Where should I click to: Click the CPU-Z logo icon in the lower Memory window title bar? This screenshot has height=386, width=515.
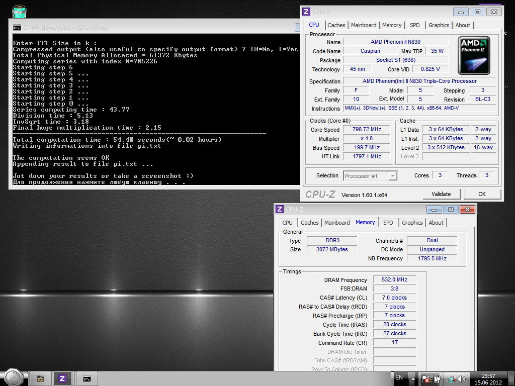coord(280,209)
